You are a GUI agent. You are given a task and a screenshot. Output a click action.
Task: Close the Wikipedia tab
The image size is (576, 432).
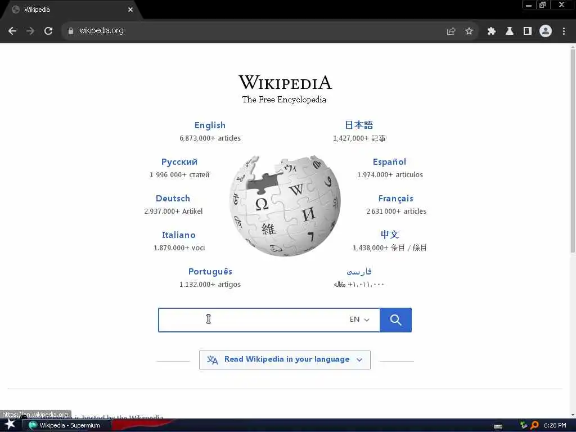point(130,10)
